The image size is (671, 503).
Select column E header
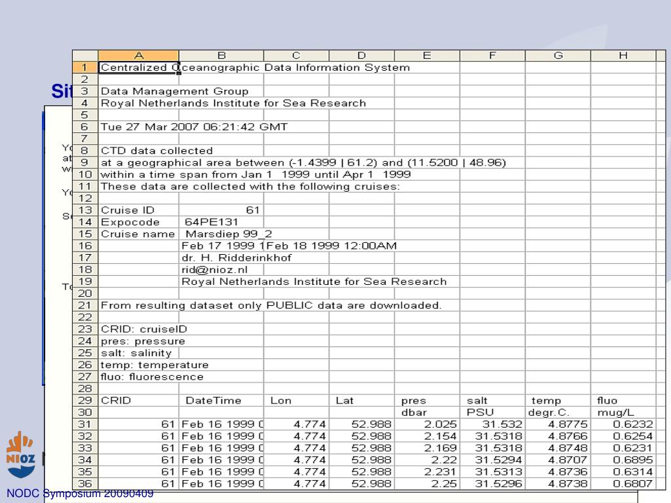(x=427, y=56)
